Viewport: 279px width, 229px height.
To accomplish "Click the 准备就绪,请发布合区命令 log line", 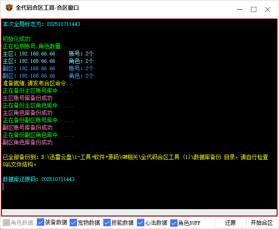I will (38, 84).
